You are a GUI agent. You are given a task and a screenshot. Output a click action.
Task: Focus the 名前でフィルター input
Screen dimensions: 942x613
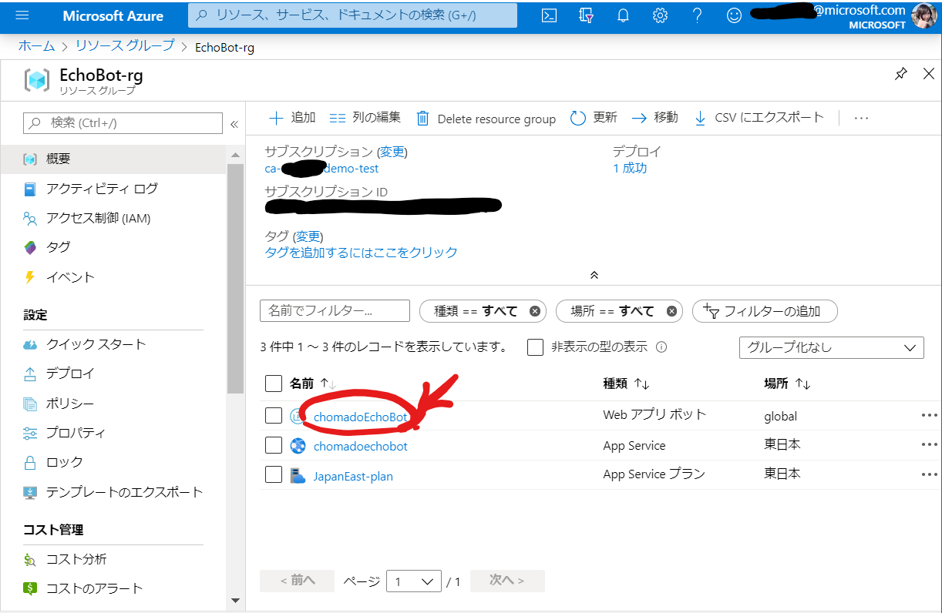coord(335,310)
